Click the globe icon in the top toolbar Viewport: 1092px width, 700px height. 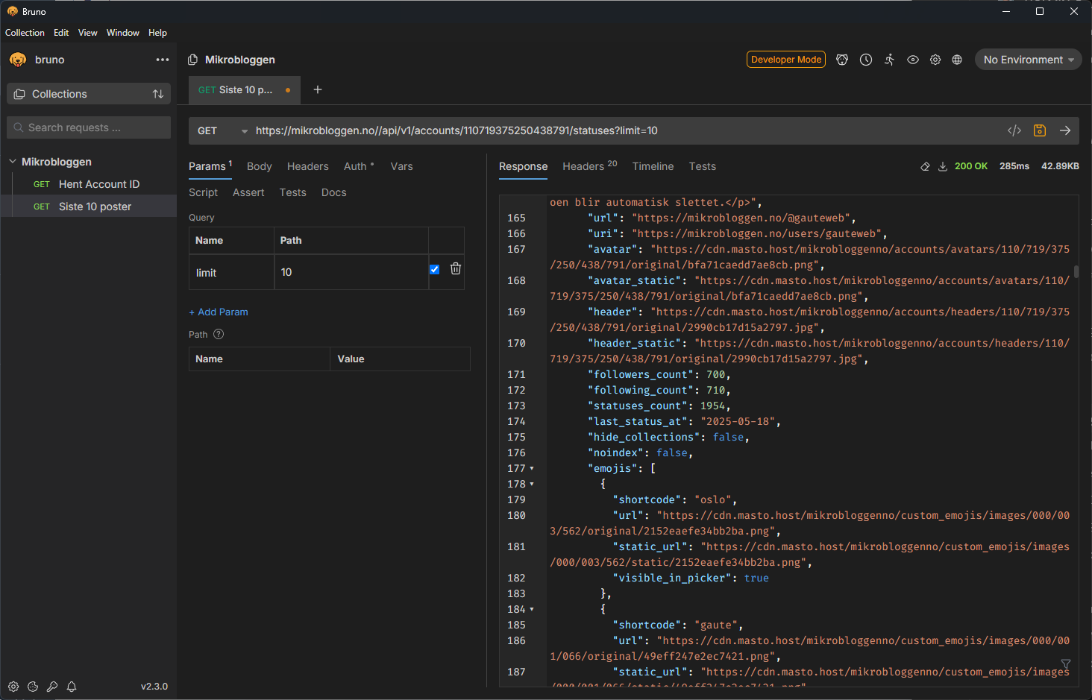point(957,60)
